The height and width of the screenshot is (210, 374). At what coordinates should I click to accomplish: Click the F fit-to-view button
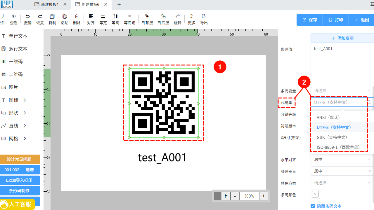click(x=226, y=196)
